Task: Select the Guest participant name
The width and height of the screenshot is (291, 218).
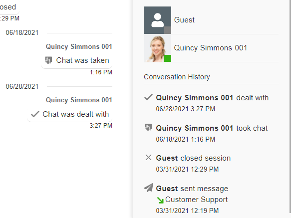Action: 184,20
